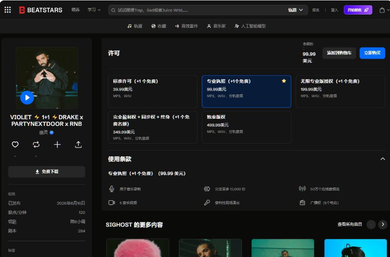
Task: Click the 开始销售 button
Action: coord(358,10)
